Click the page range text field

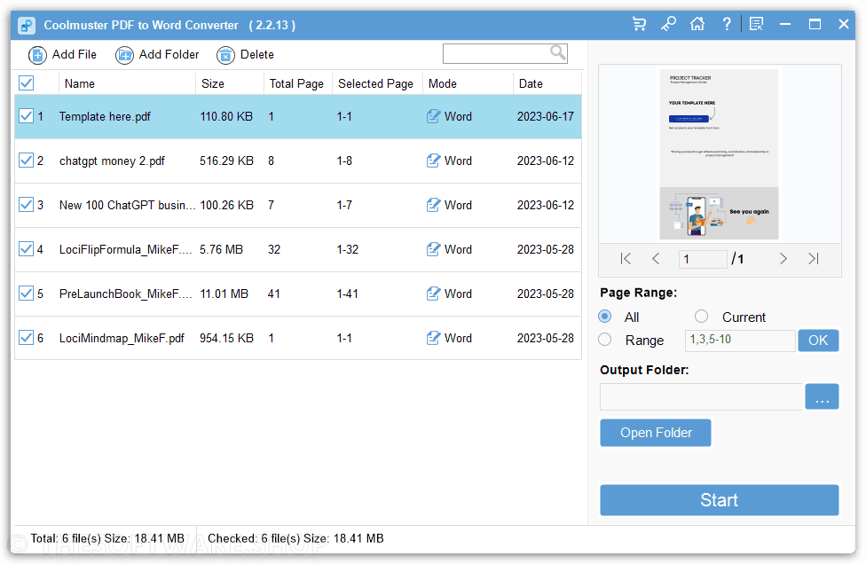(x=740, y=341)
